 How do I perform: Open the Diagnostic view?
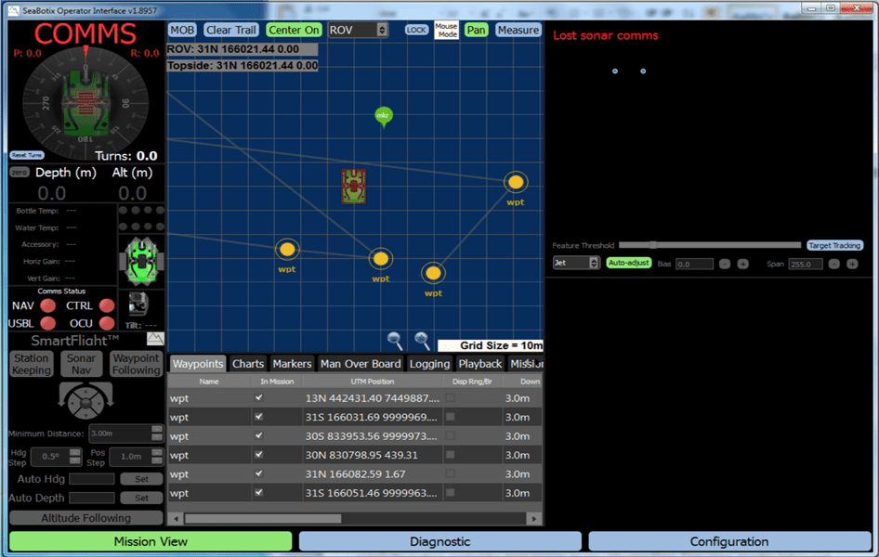point(438,541)
